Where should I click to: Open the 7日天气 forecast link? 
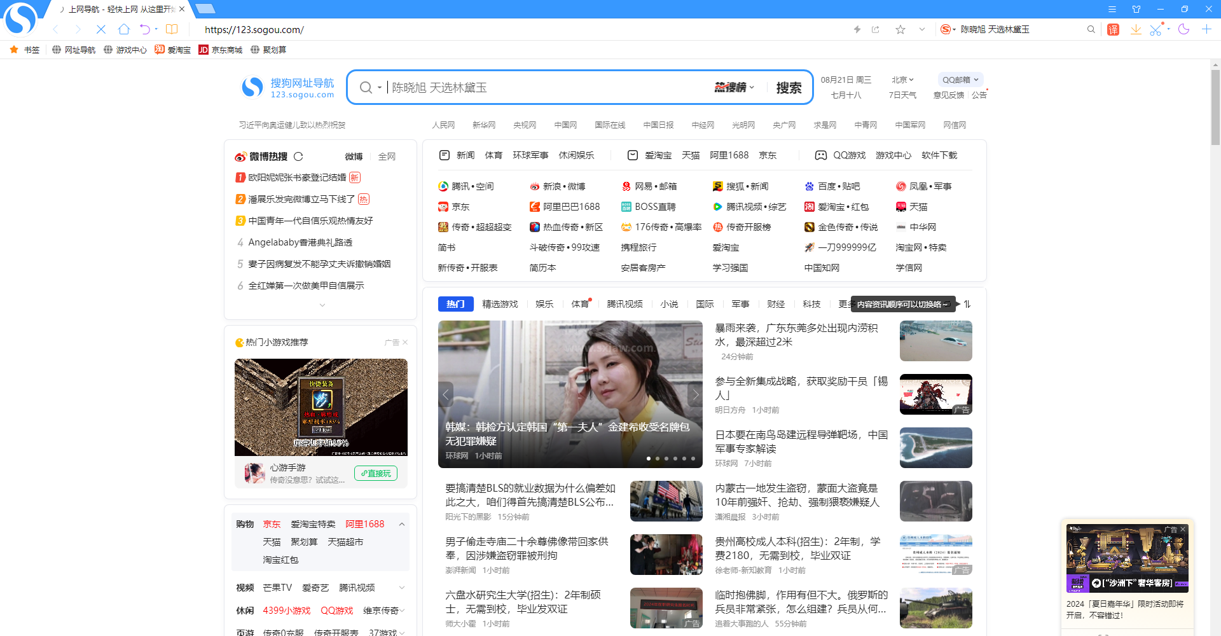902,95
